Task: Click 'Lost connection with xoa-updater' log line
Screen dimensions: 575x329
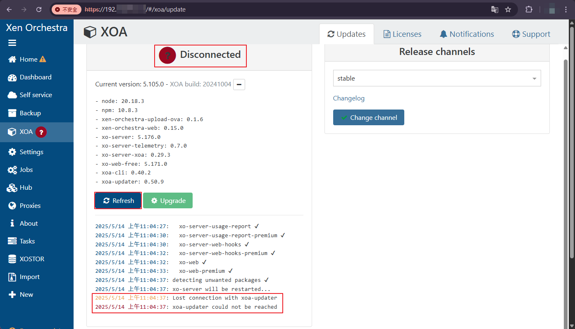Action: click(225, 298)
